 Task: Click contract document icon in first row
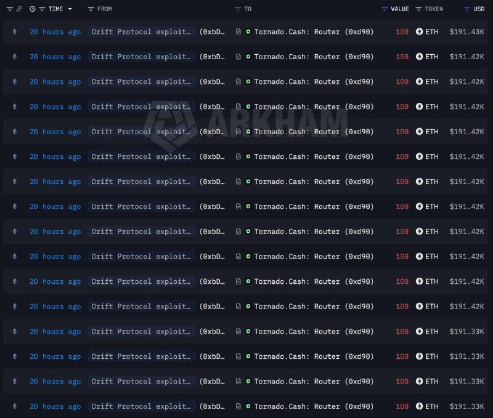pos(238,32)
